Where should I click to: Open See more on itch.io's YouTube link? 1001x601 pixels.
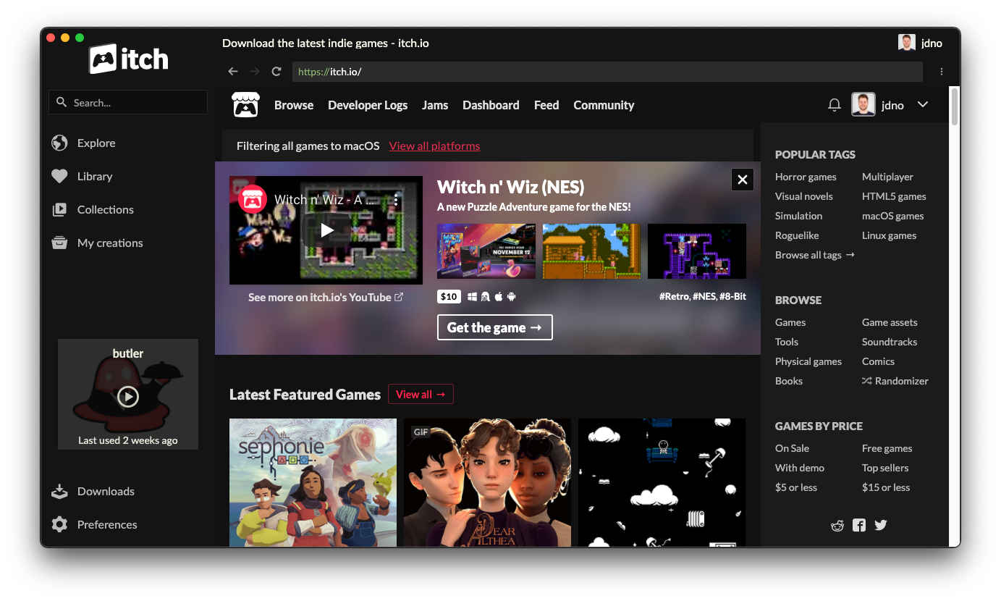[326, 297]
